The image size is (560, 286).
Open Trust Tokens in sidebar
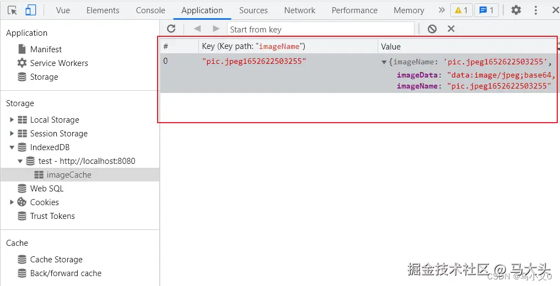(52, 216)
